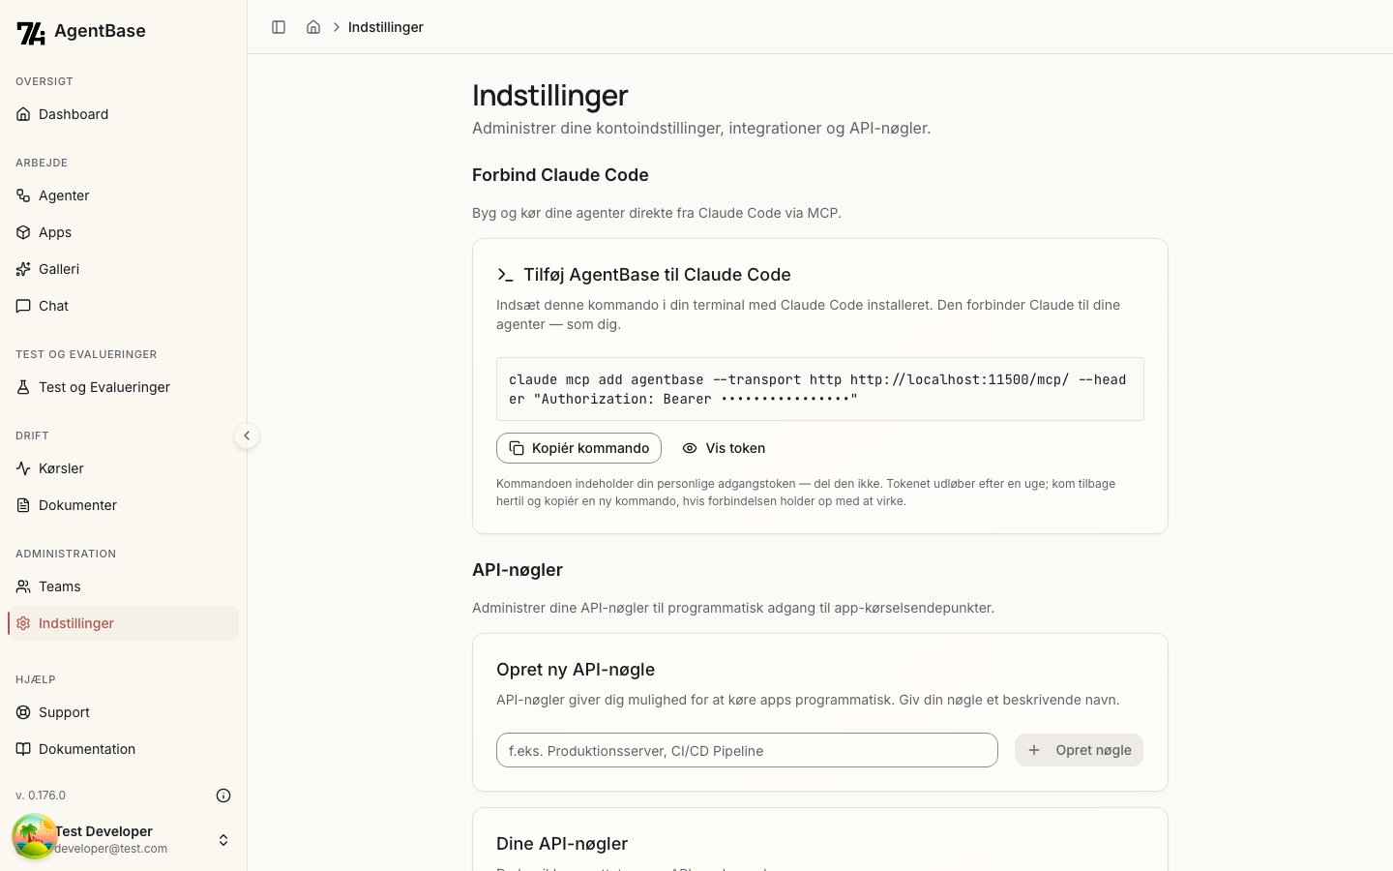Screen dimensions: 1393x871
Task: Click the AgentBase brand name
Action: coord(100,31)
